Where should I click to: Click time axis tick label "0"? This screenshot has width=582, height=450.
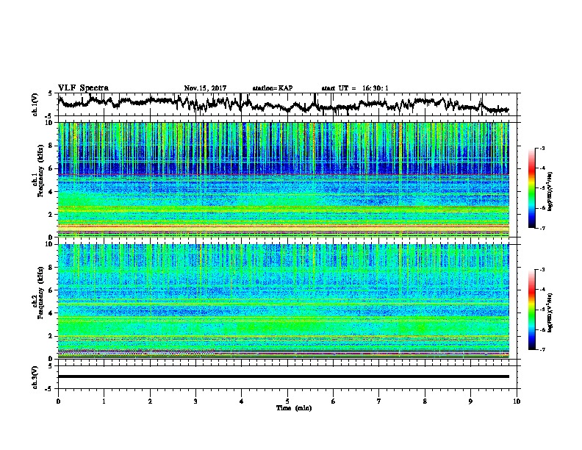pos(58,401)
